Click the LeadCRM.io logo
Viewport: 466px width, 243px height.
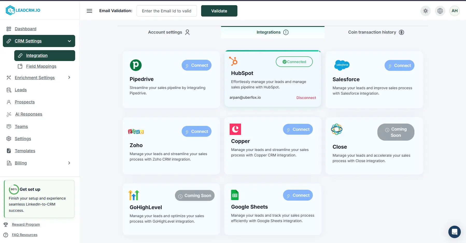pos(23,10)
